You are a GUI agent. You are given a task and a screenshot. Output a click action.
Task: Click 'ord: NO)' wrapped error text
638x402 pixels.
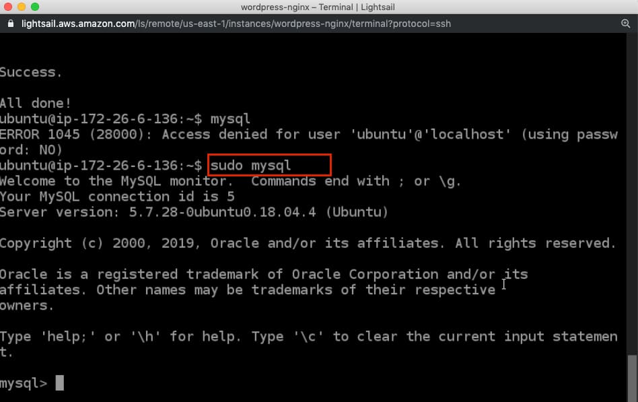[31, 150]
